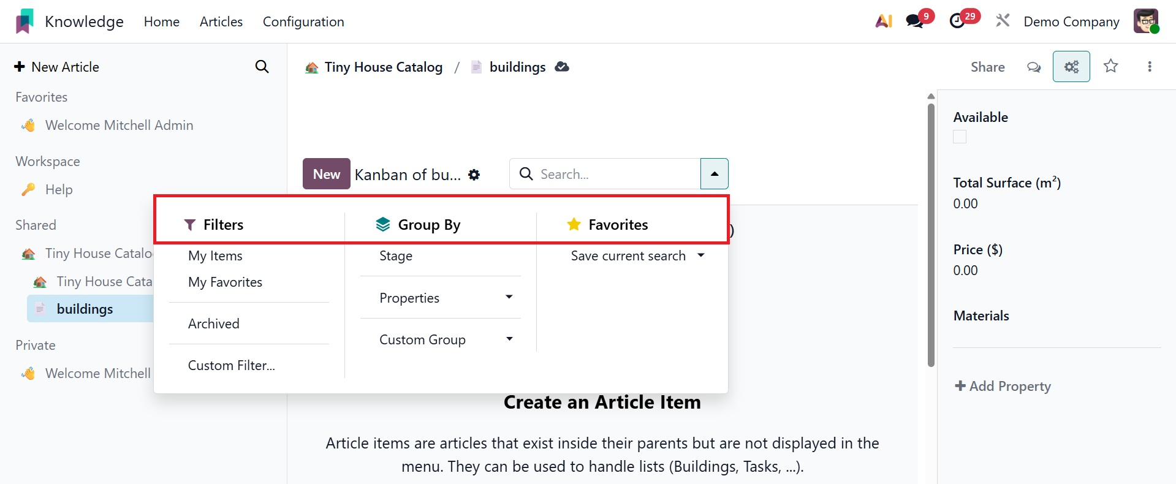Open the Articles menu

[221, 21]
